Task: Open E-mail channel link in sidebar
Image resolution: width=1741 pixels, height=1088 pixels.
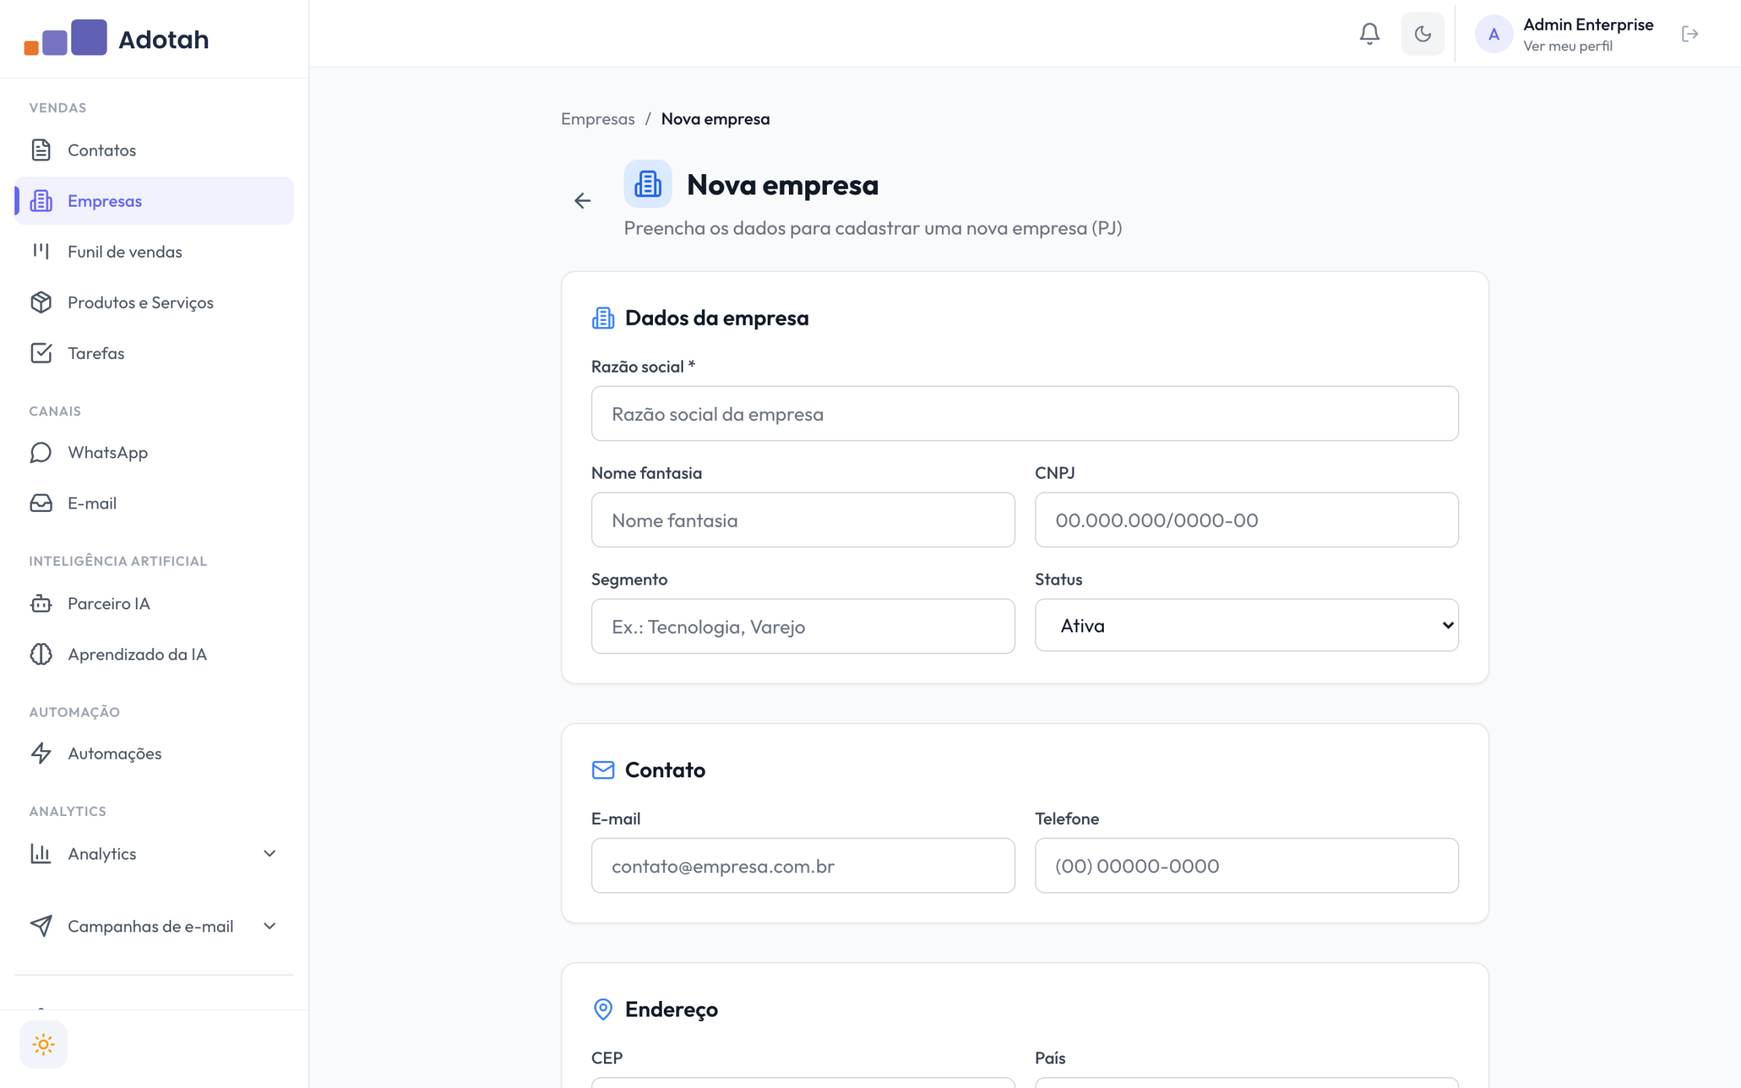Action: (x=154, y=503)
